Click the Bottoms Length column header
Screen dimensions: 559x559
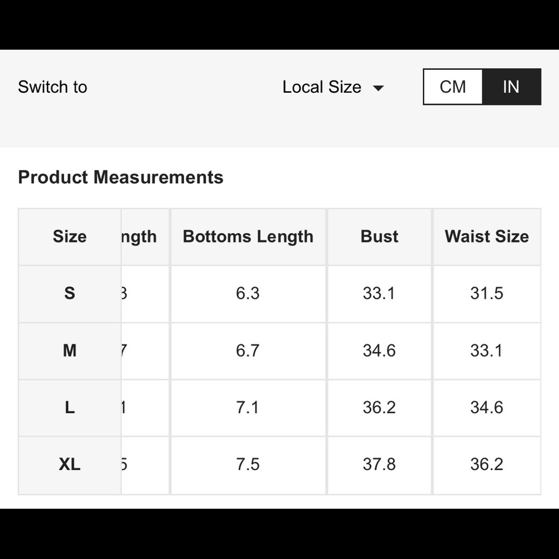coord(248,236)
